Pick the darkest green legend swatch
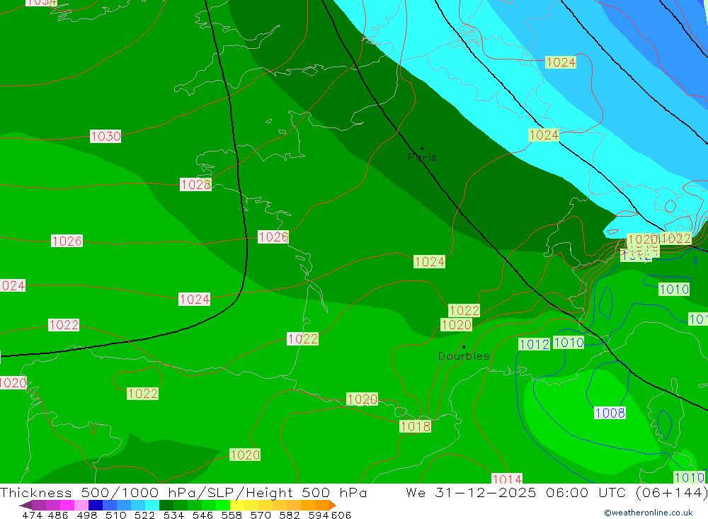This screenshot has height=519, width=708. click(166, 505)
